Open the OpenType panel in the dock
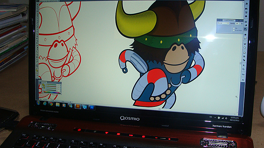 point(244,69)
